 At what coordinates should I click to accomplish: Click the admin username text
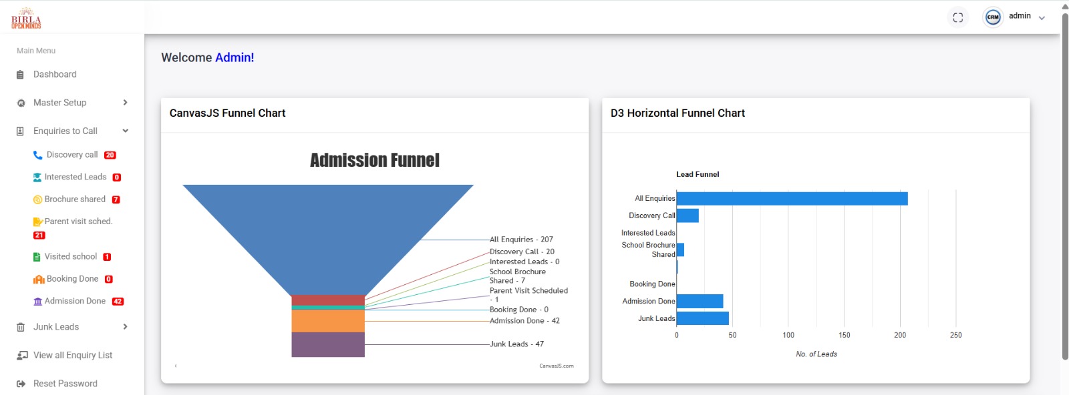tap(1020, 16)
